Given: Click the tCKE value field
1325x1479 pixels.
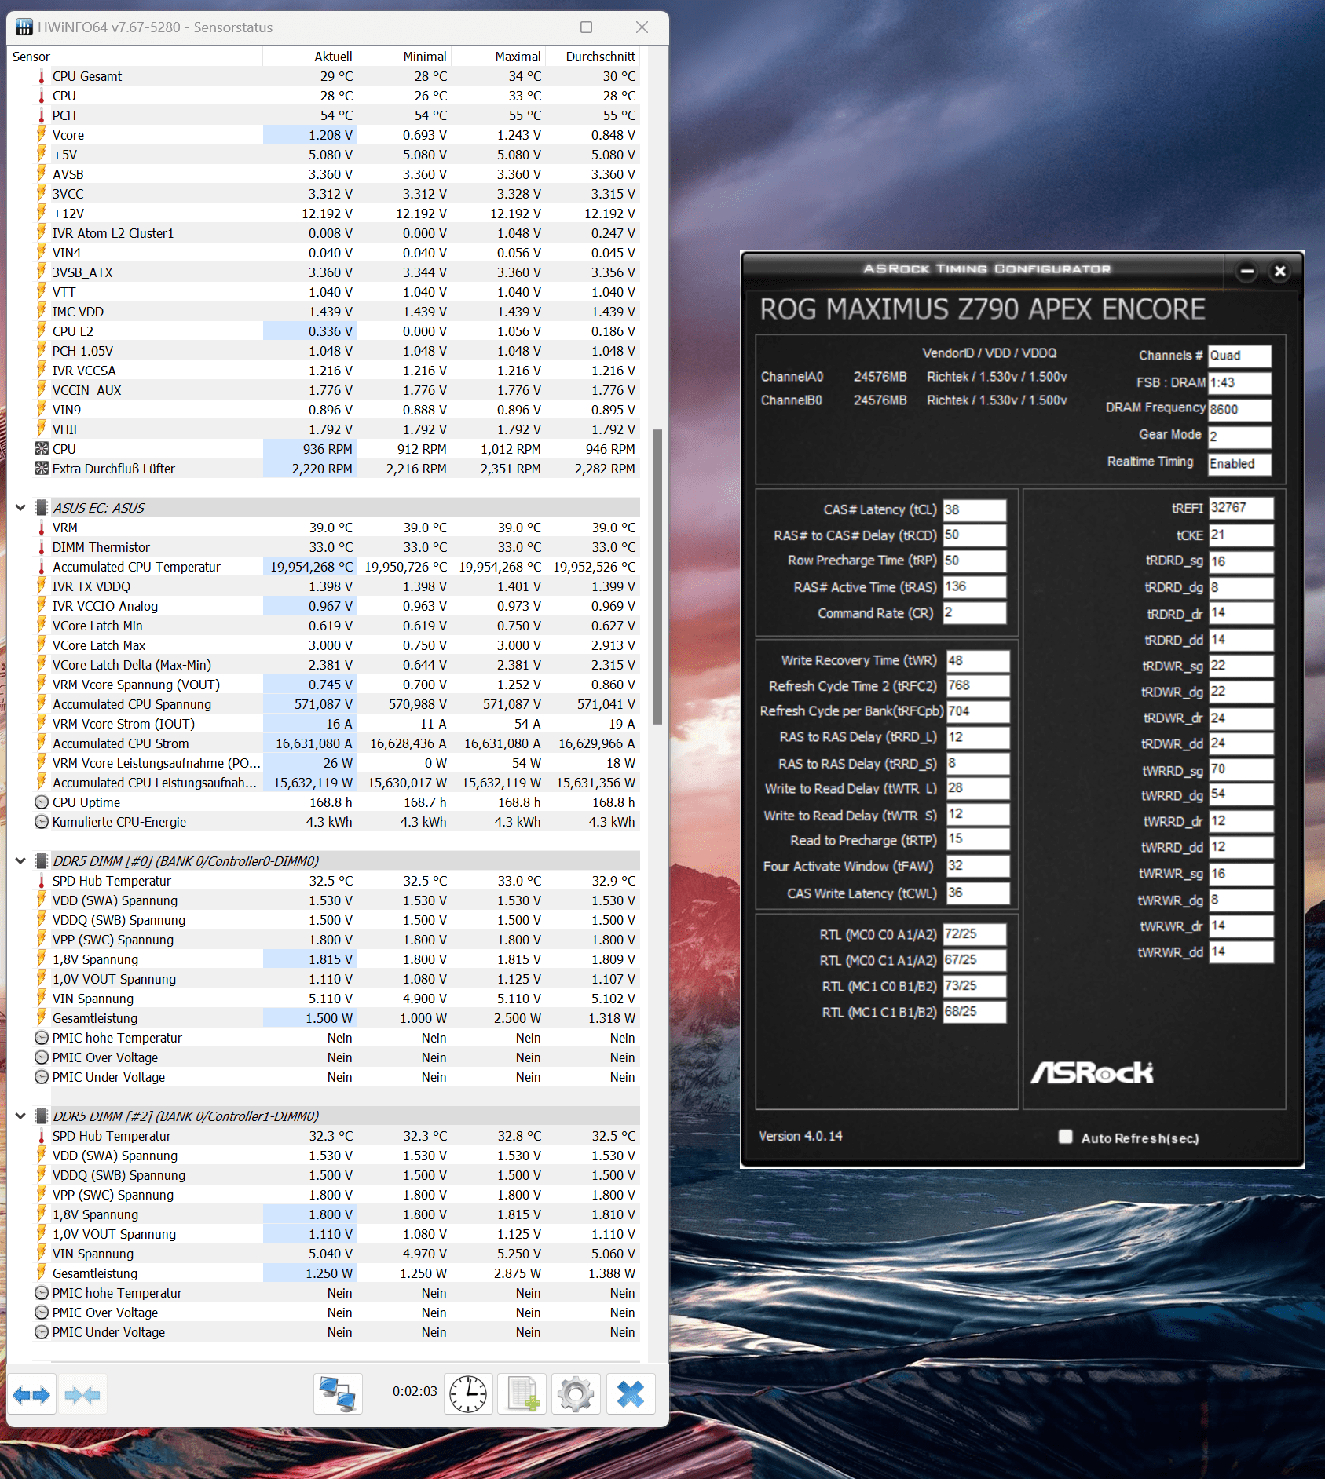Looking at the screenshot, I should 1241,535.
